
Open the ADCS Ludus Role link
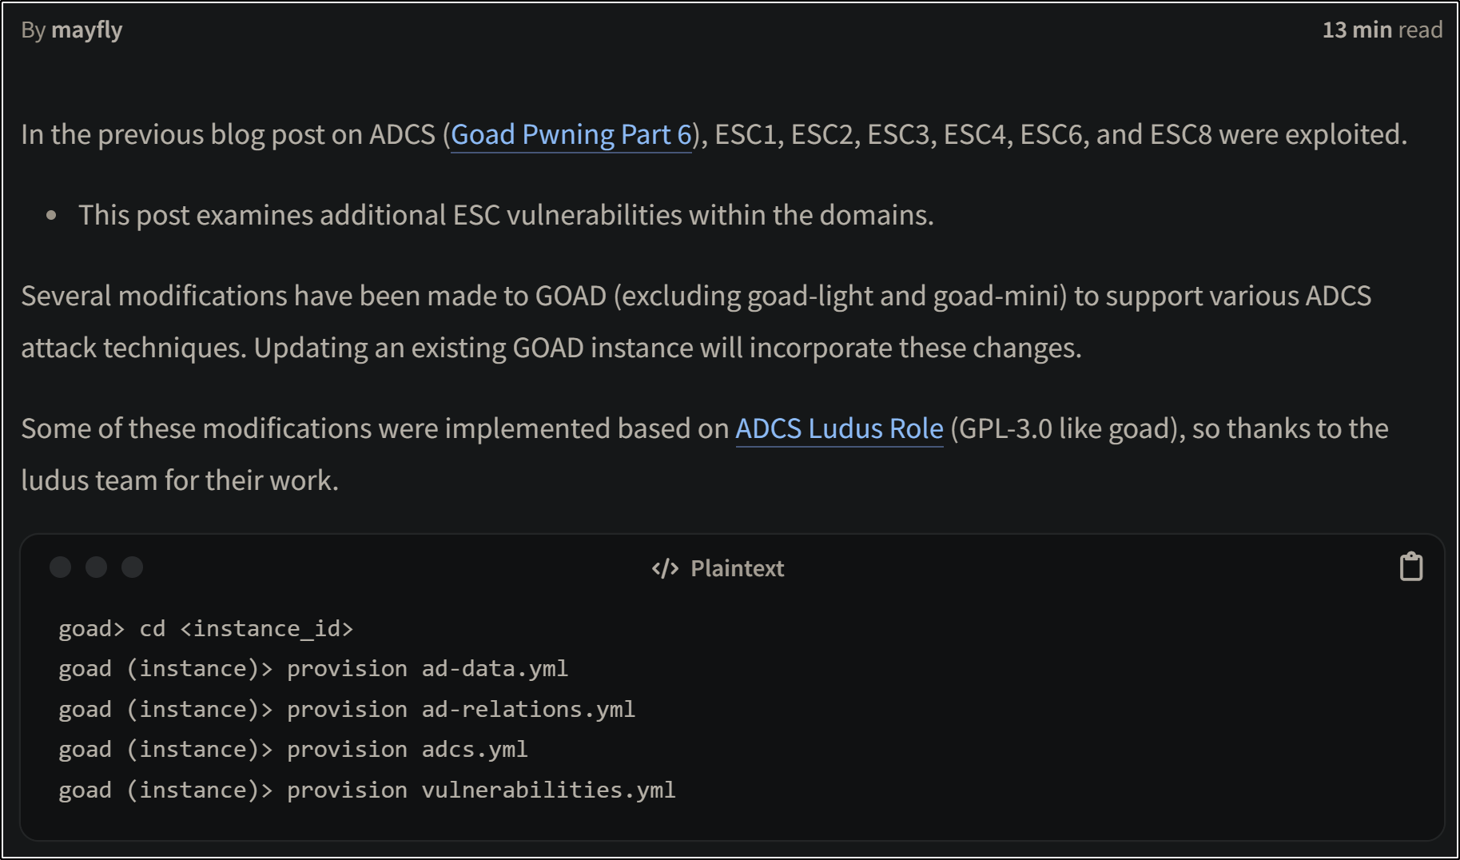point(839,428)
